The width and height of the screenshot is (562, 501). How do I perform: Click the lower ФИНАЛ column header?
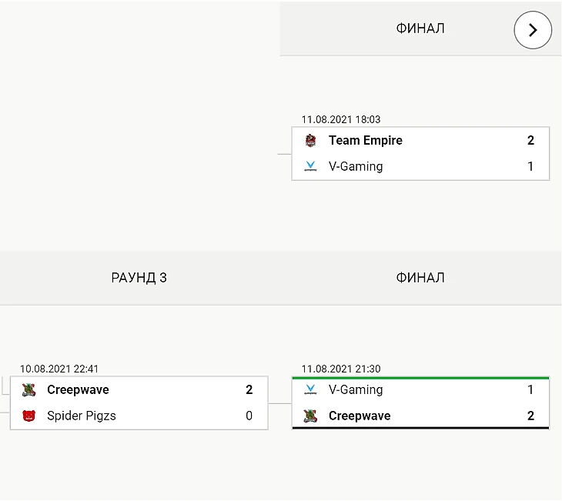point(420,278)
